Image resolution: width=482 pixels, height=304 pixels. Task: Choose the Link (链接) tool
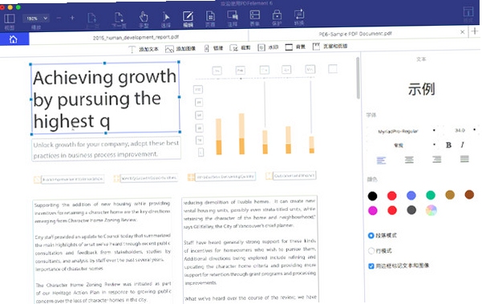coord(213,48)
